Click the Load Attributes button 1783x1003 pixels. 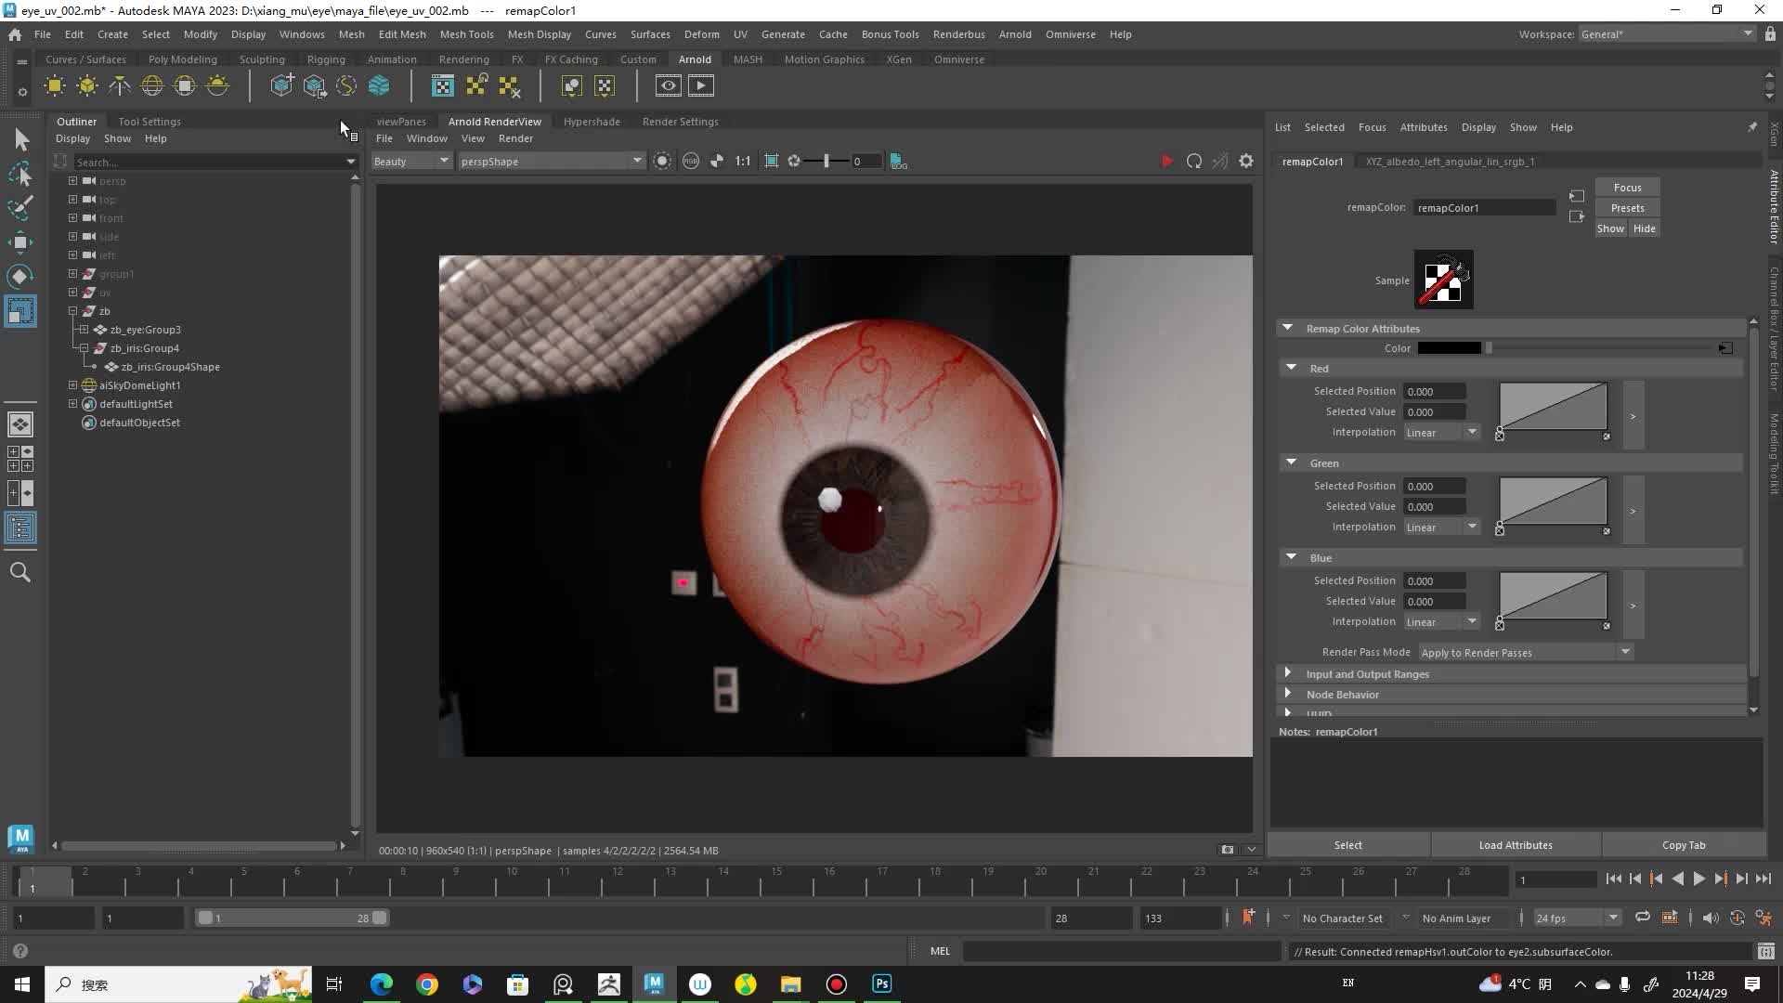tap(1516, 845)
